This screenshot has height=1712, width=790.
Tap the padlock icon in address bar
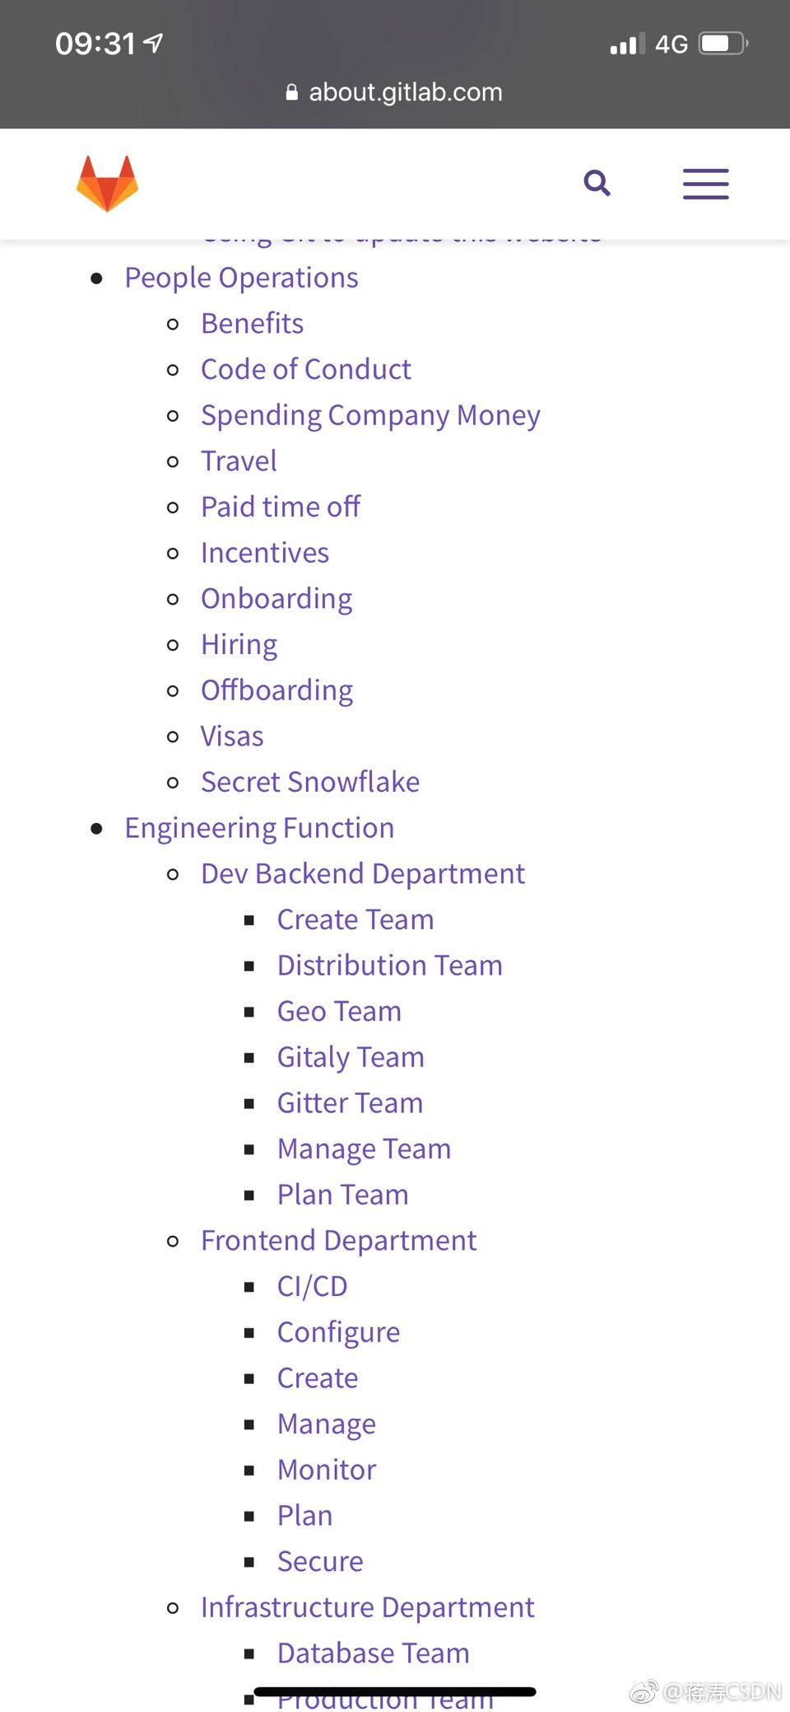coord(291,92)
